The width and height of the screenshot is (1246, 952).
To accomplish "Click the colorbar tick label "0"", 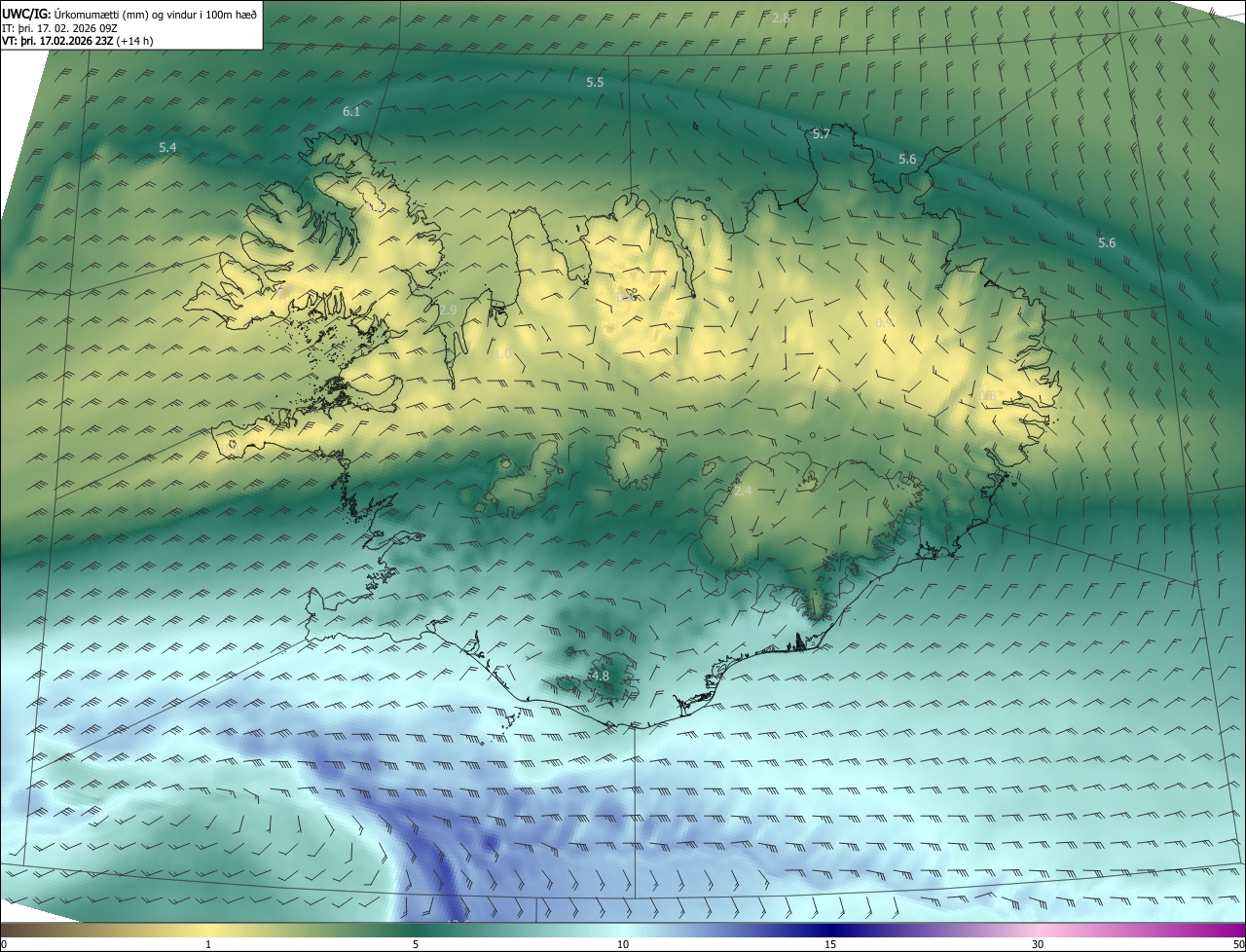I will coord(4,945).
